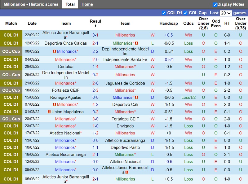Switch to the Home tab

pyautogui.click(x=87, y=4)
